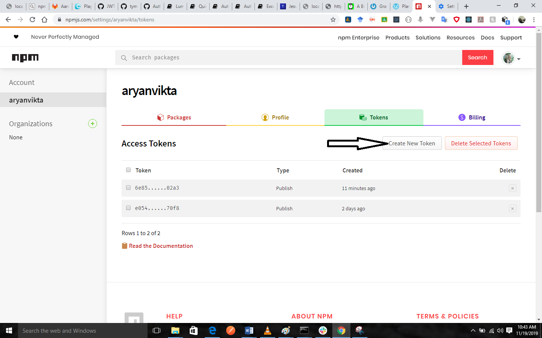Open npm Enterprise menu
542x338 pixels.
[x=359, y=38]
